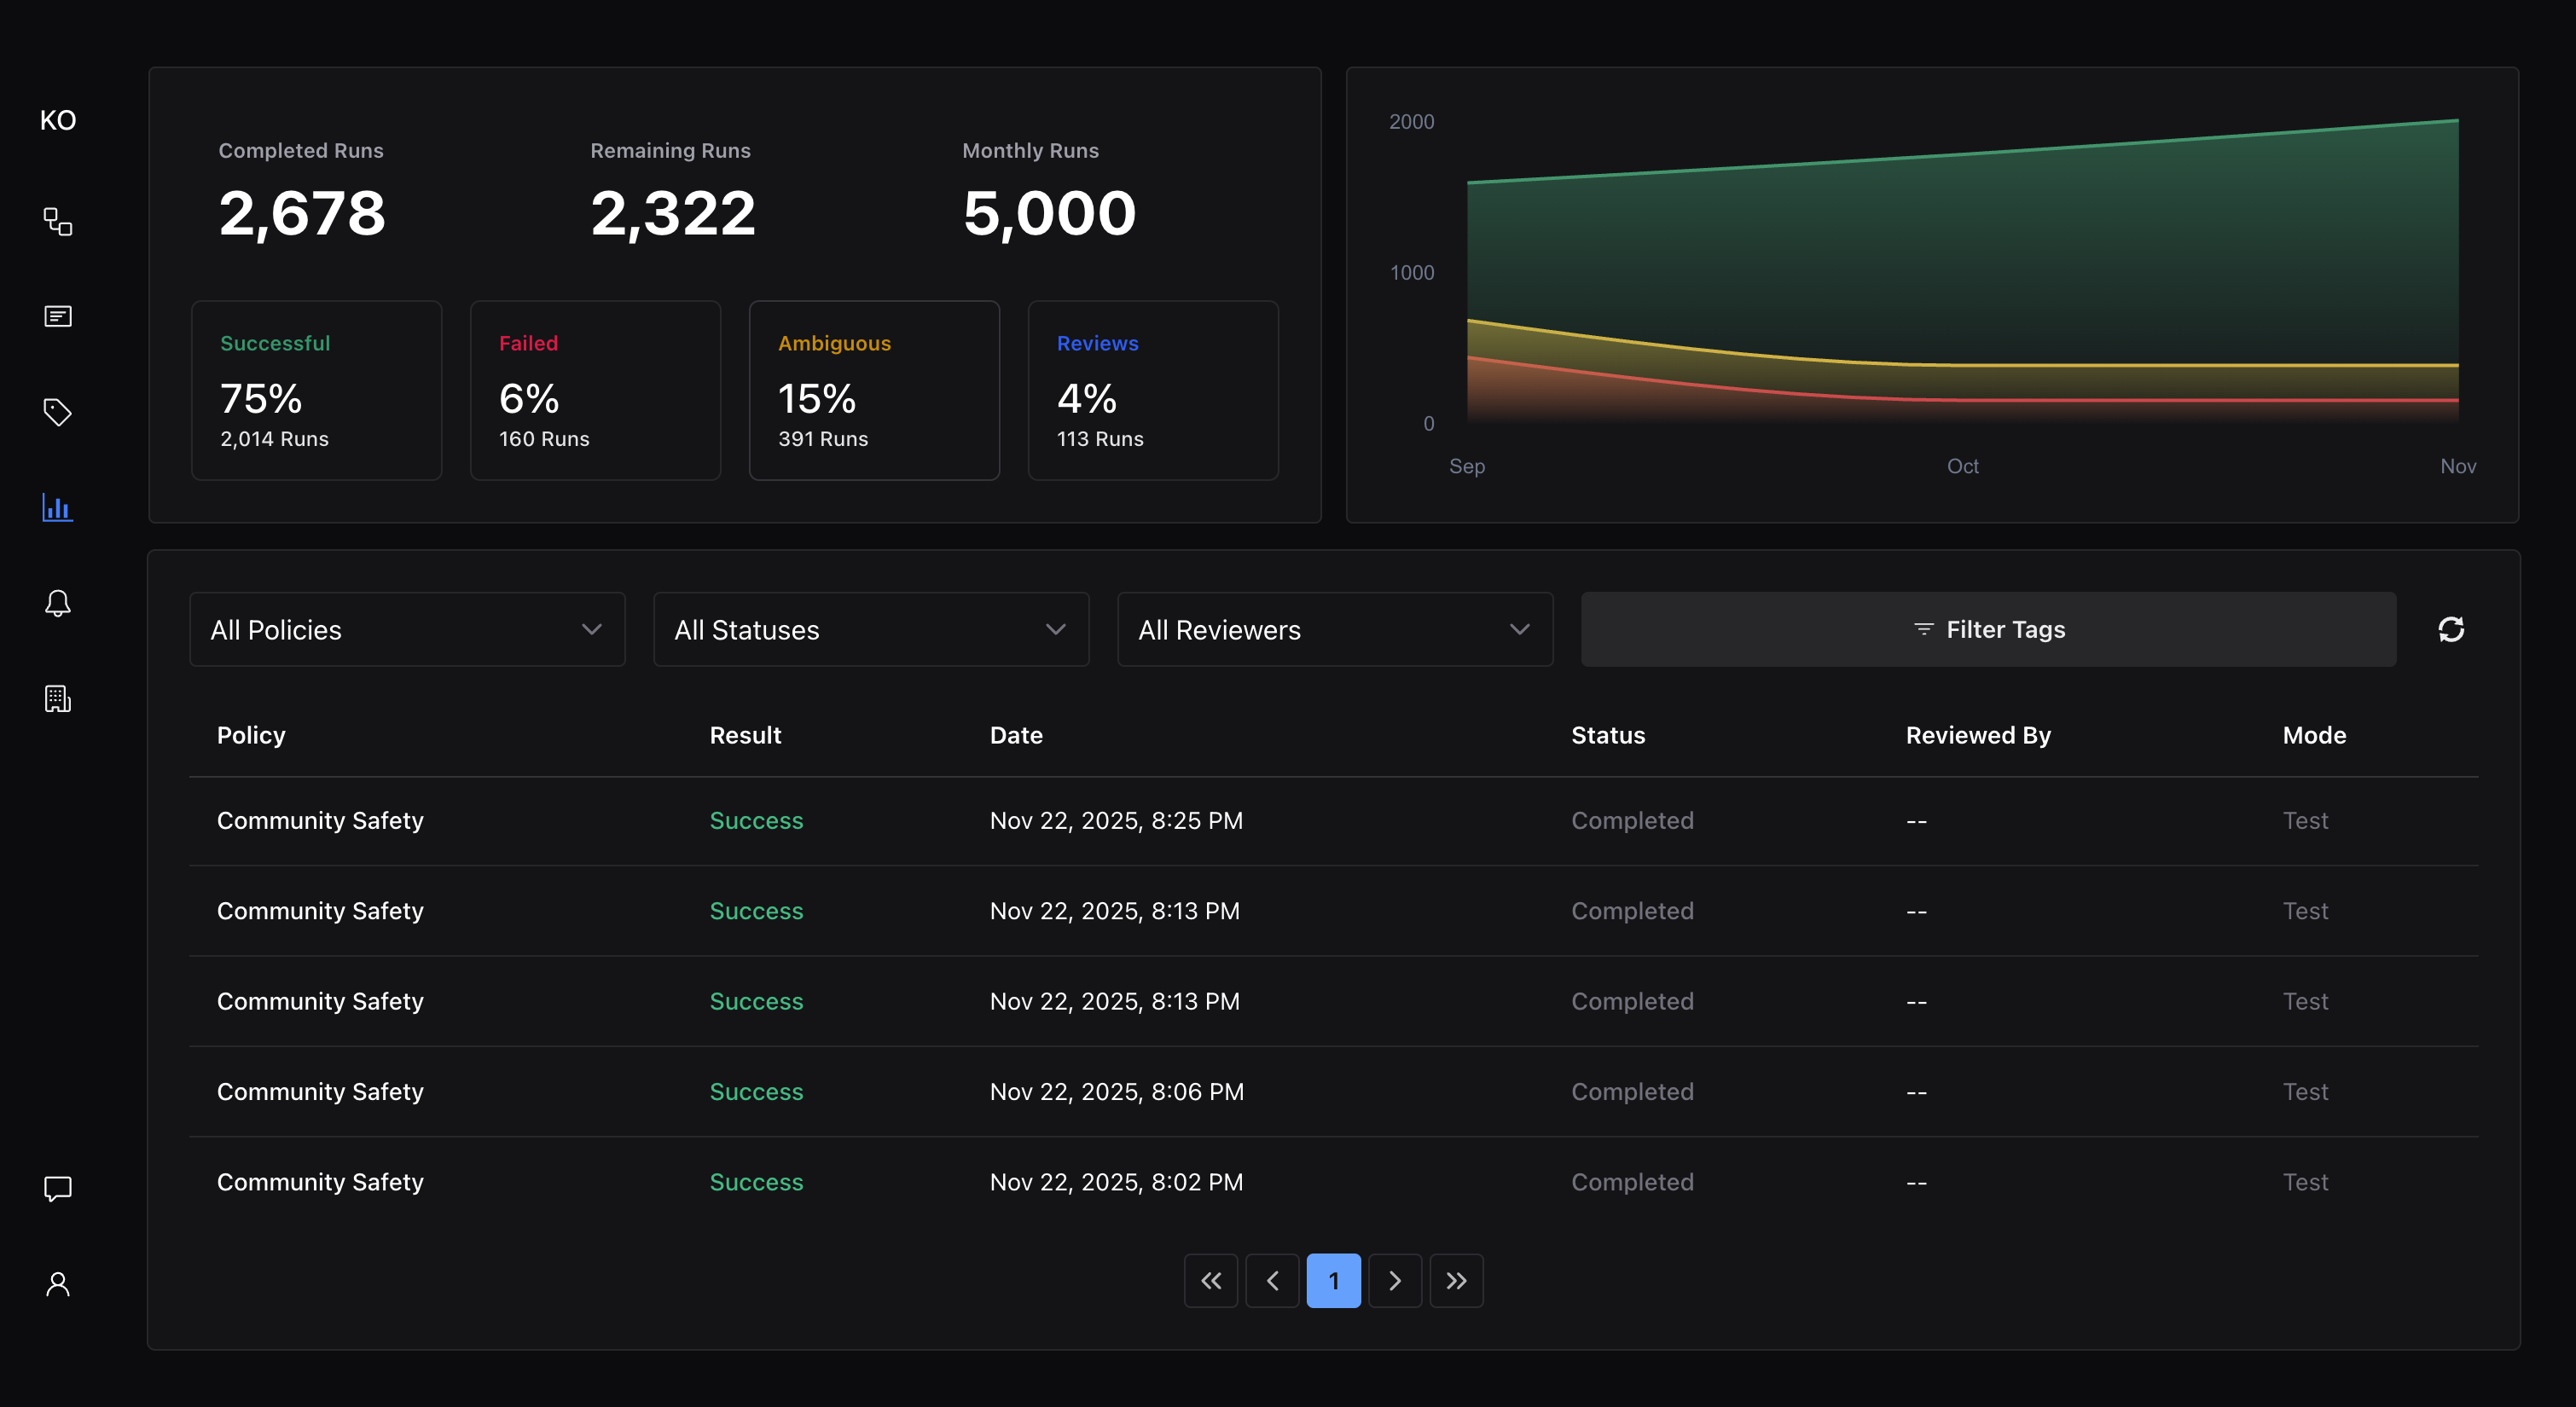The width and height of the screenshot is (2576, 1407).
Task: Go to the next page of runs
Action: coord(1395,1280)
